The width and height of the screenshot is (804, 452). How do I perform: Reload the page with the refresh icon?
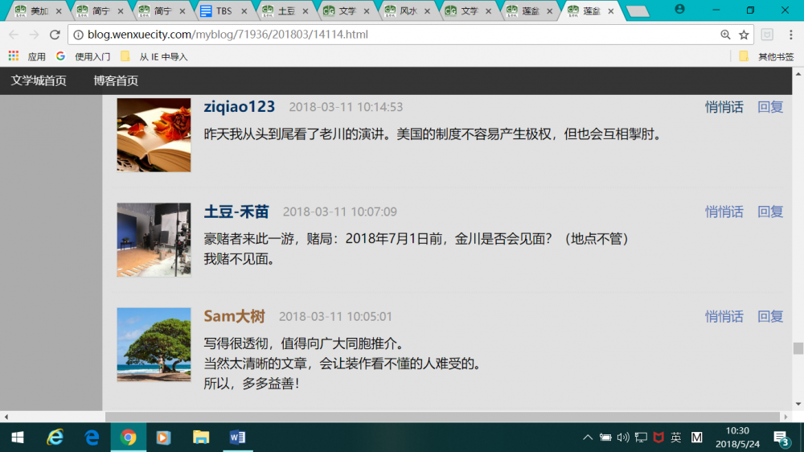[55, 35]
